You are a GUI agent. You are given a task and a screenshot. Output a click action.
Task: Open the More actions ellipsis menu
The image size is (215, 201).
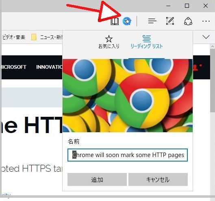click(x=206, y=21)
